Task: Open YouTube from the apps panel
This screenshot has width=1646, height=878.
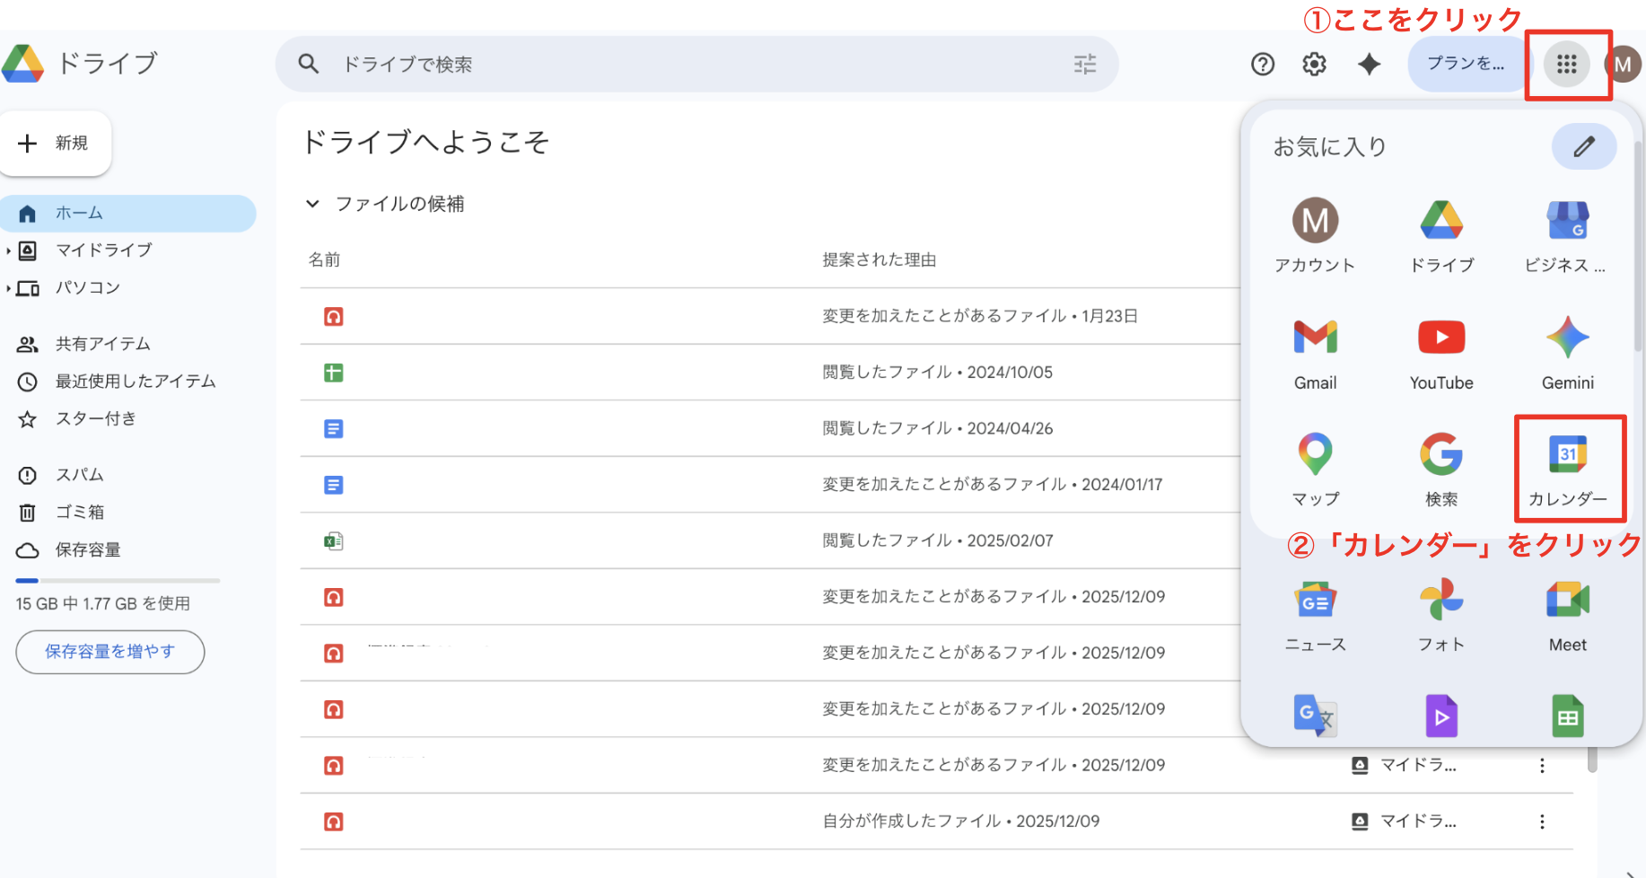Action: [1441, 354]
